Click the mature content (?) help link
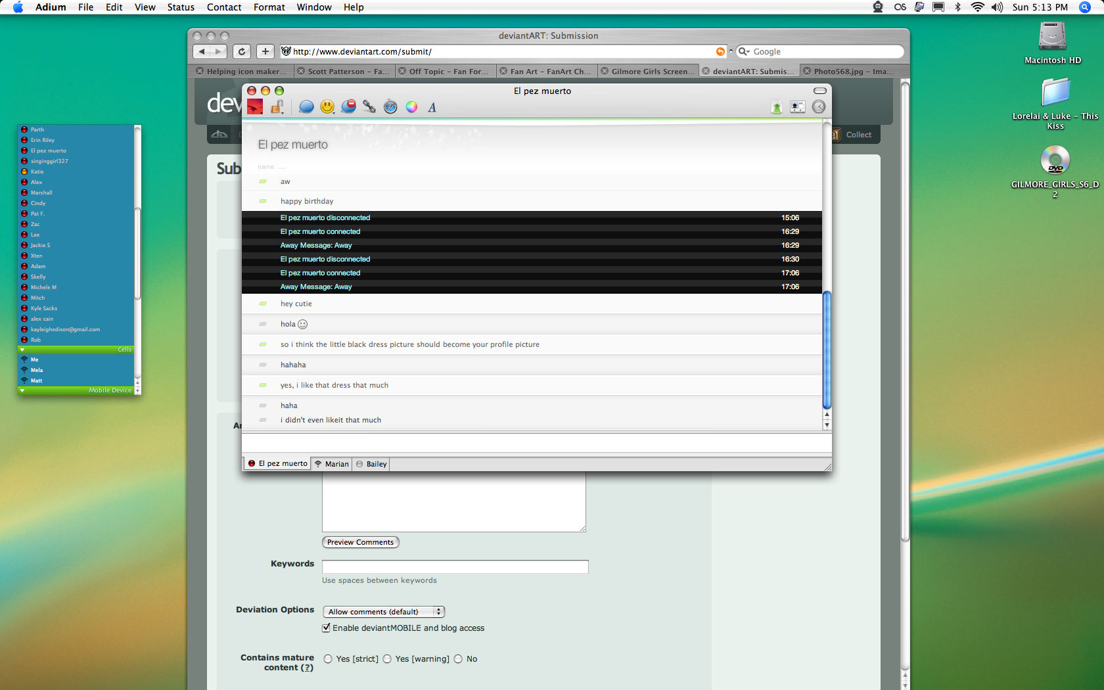This screenshot has height=690, width=1104. (307, 668)
